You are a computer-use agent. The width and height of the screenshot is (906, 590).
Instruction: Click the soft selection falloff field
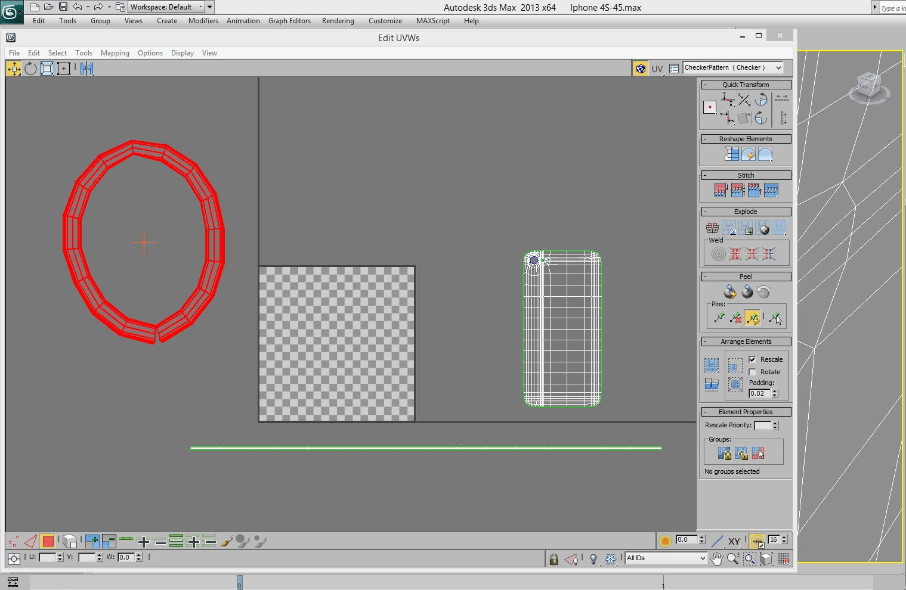[687, 540]
